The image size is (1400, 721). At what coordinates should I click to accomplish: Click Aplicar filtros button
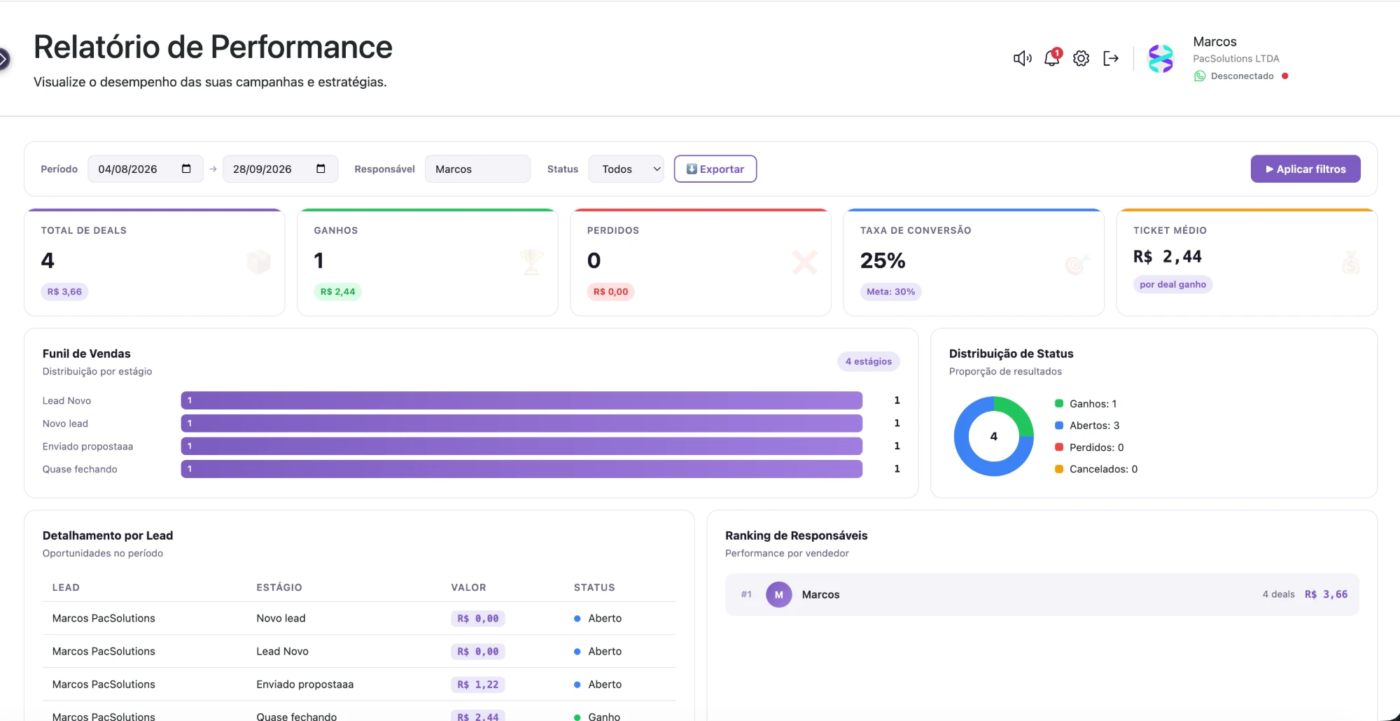click(1305, 169)
